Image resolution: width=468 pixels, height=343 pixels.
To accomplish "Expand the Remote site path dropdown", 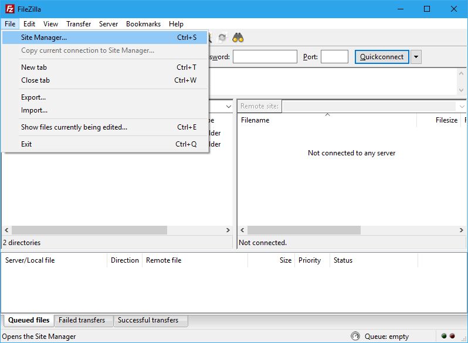I will [462, 106].
